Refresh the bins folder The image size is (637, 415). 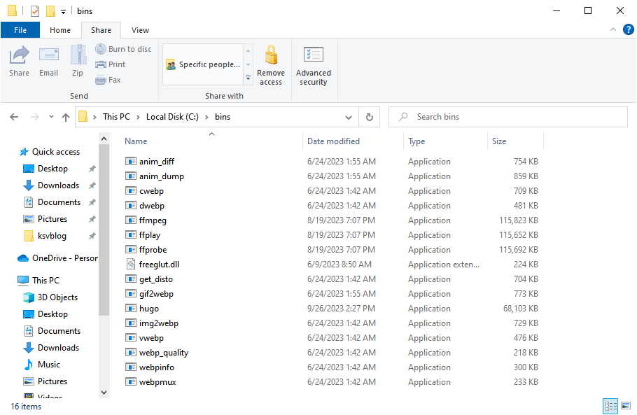370,117
